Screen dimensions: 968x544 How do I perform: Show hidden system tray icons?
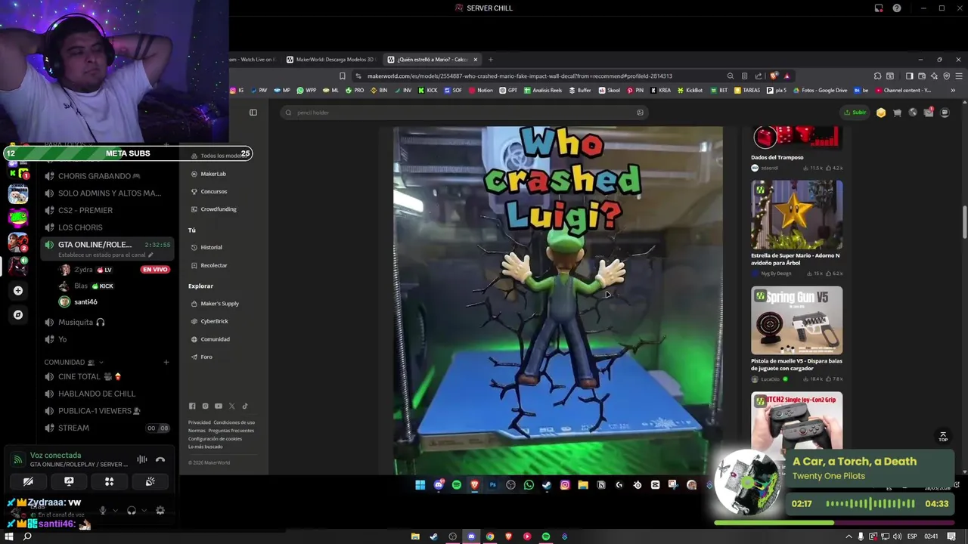849,536
